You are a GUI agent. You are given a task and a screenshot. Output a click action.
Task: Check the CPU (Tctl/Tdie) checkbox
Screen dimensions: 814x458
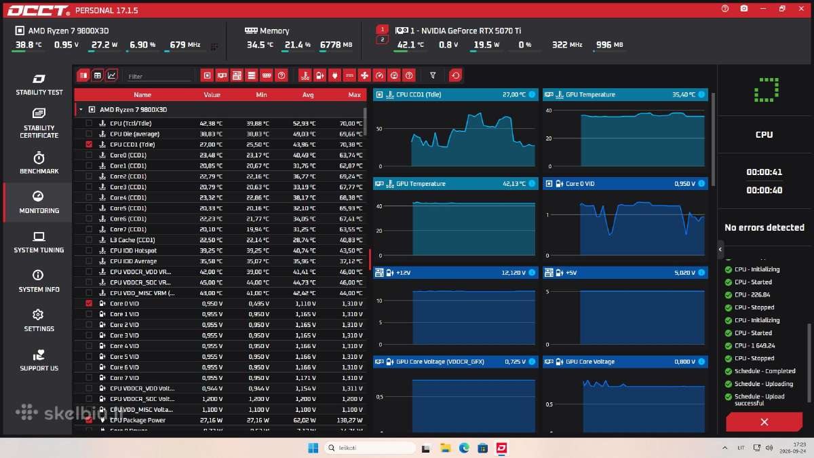(x=89, y=123)
